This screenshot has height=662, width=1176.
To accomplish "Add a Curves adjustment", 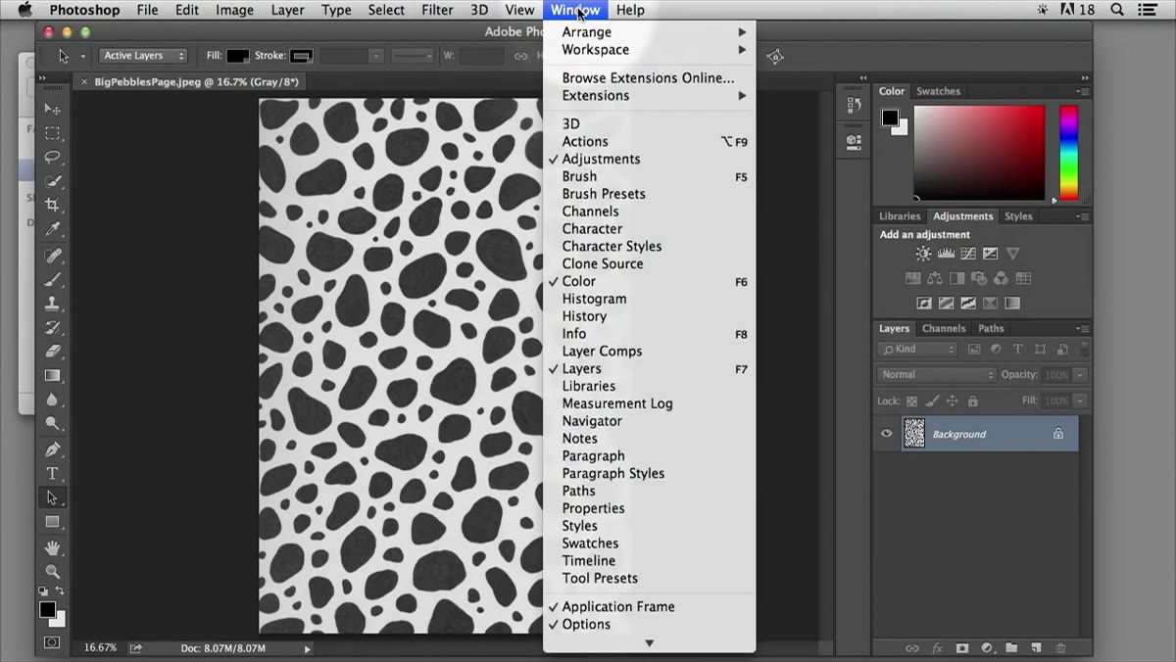I will pos(968,254).
